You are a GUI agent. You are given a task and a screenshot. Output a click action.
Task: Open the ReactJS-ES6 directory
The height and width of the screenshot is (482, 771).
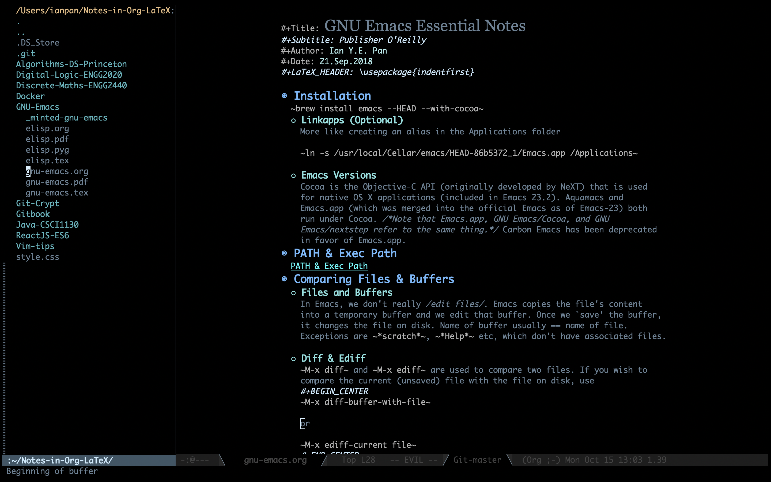(42, 235)
